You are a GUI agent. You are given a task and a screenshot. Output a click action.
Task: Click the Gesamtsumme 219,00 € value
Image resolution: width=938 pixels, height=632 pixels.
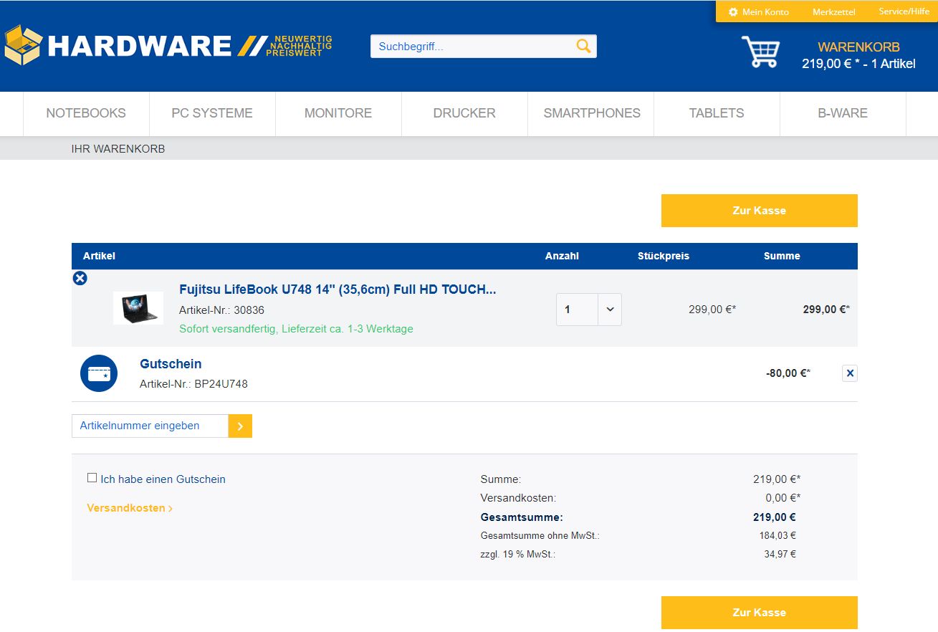tap(775, 517)
